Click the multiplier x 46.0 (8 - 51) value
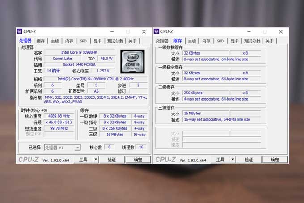Image resolution: width=304 pixels, height=203 pixels. [x=59, y=123]
